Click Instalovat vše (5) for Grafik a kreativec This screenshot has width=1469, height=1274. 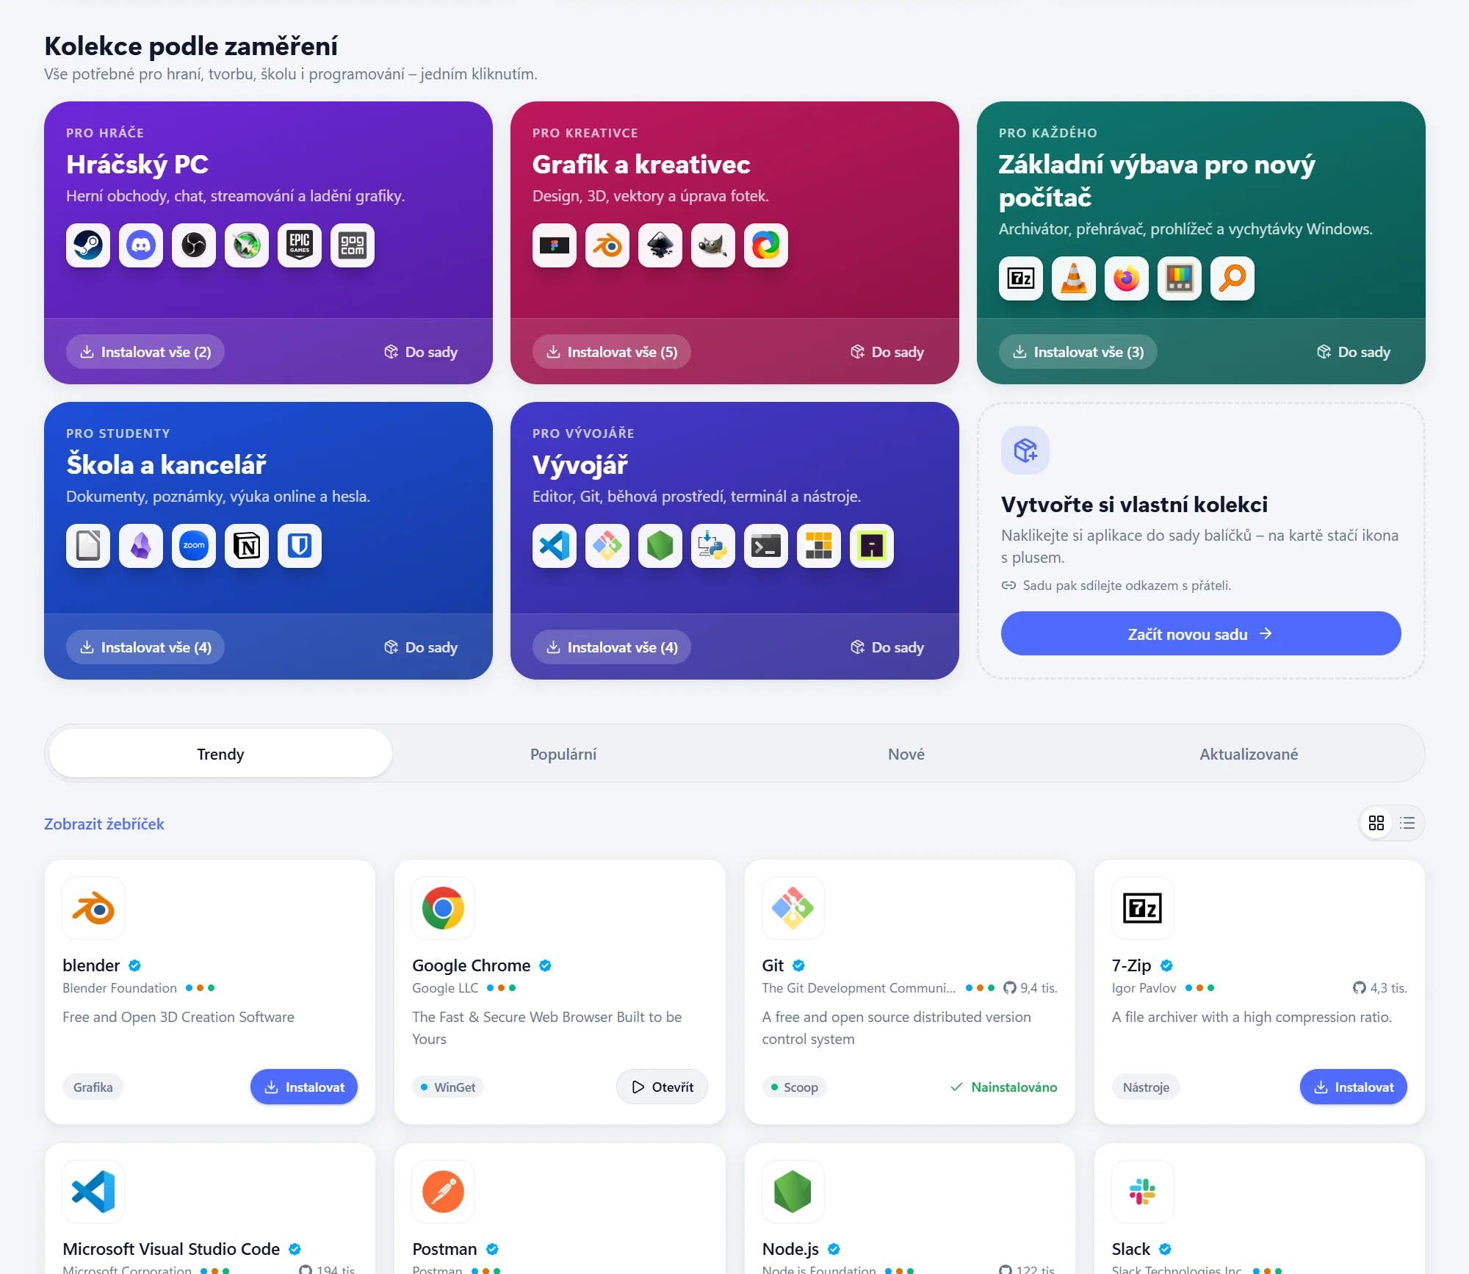click(612, 352)
